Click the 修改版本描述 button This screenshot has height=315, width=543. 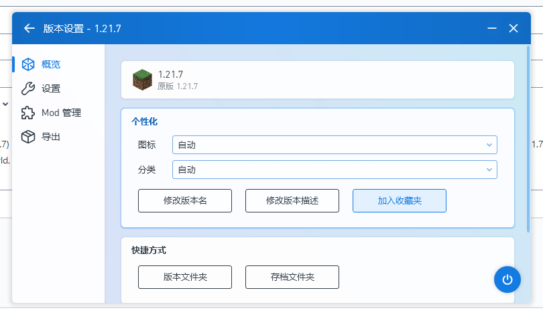click(x=292, y=200)
